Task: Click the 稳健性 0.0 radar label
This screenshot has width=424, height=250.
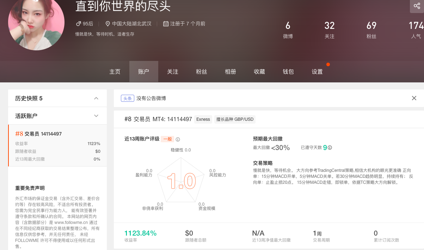Action: (181, 150)
